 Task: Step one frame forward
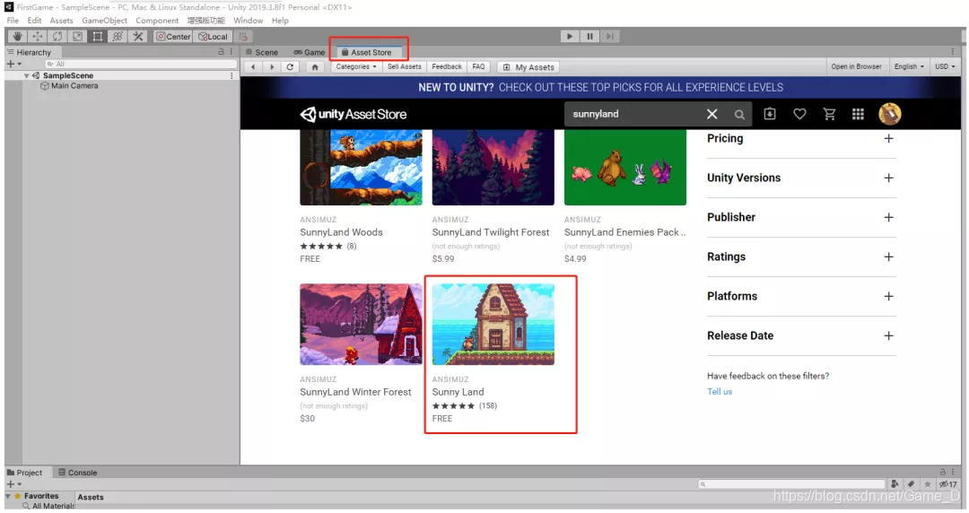[x=610, y=37]
